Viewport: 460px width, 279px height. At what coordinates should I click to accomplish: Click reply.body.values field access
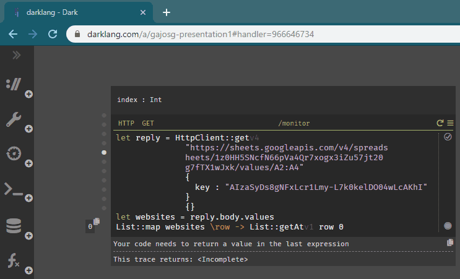point(232,217)
